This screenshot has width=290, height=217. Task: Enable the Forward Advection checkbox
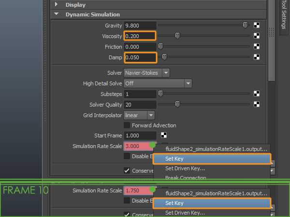tap(127, 125)
